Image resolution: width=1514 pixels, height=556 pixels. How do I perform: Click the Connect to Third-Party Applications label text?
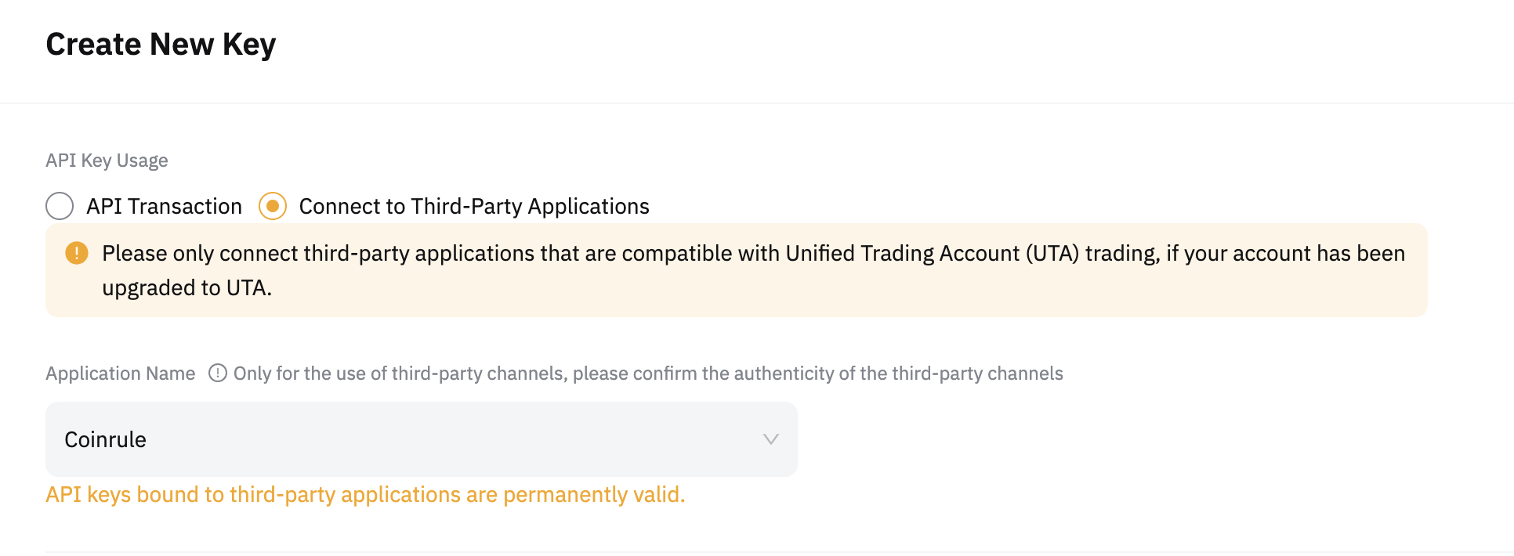click(473, 206)
